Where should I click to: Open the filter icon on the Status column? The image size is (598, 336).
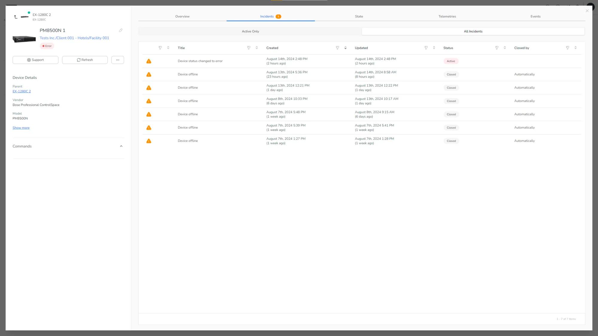click(x=497, y=48)
